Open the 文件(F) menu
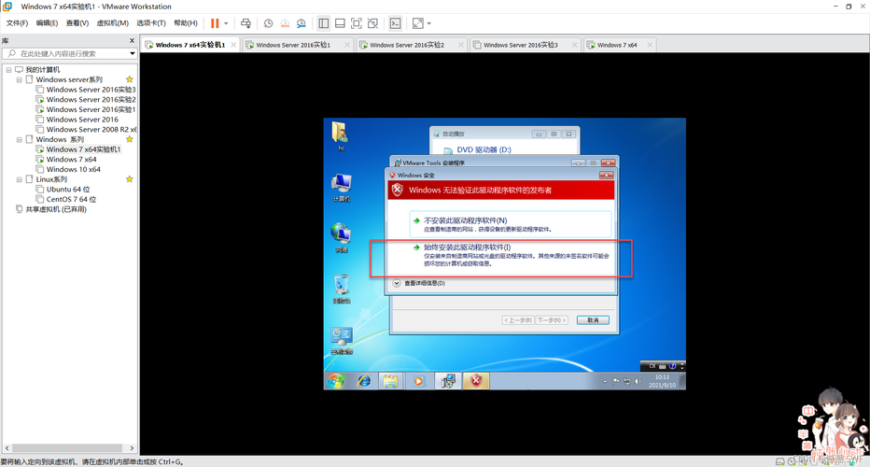This screenshot has width=870, height=467. coord(17,22)
